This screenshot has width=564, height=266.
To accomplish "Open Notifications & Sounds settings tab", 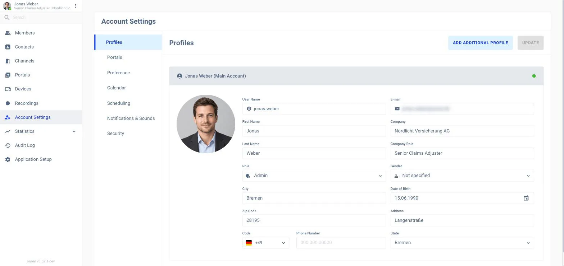I will click(128, 118).
